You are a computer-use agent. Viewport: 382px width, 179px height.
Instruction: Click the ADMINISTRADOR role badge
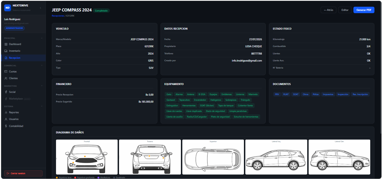tap(14, 28)
